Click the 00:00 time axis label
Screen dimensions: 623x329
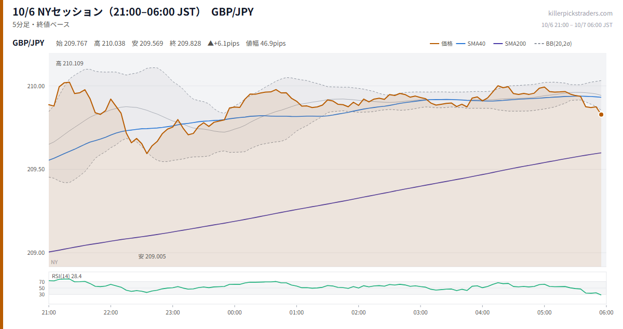(235, 312)
